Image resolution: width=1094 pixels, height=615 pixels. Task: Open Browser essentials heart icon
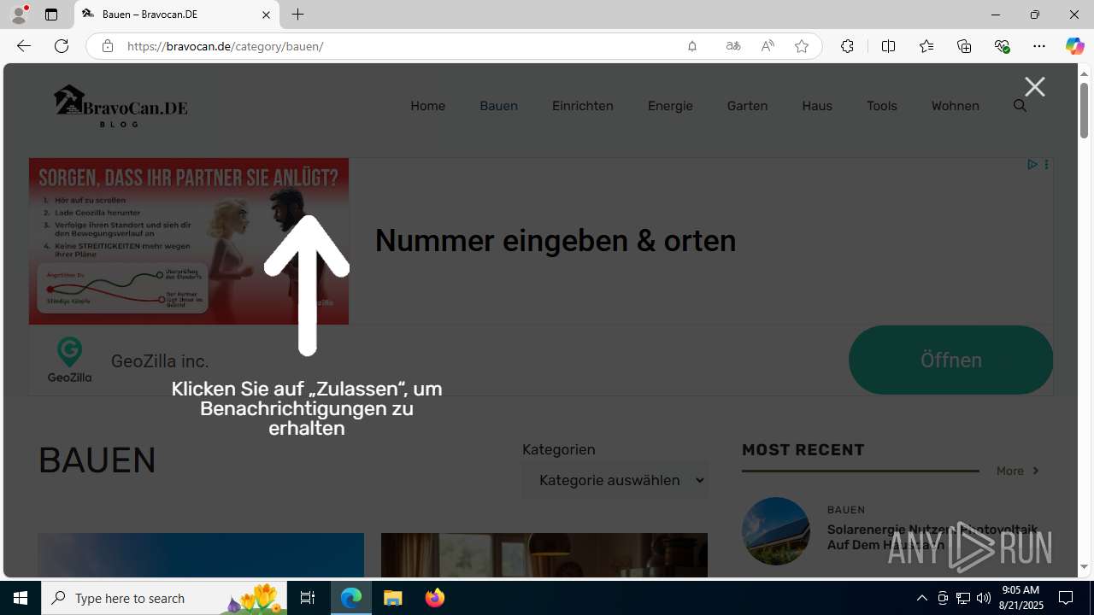click(x=1002, y=46)
